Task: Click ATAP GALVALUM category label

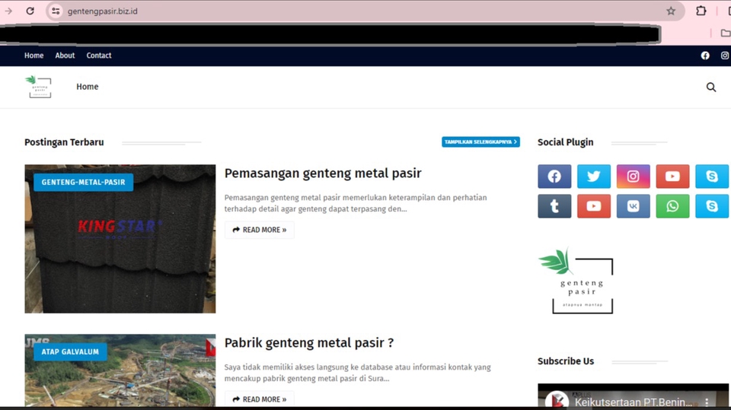Action: (70, 351)
